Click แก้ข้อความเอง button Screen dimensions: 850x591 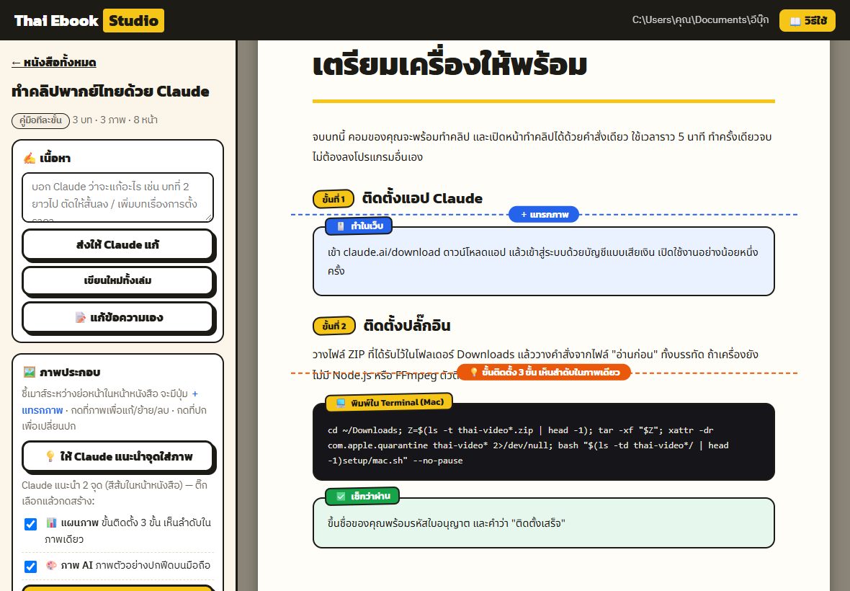point(117,317)
